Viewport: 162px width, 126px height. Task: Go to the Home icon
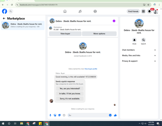click(x=65, y=11)
